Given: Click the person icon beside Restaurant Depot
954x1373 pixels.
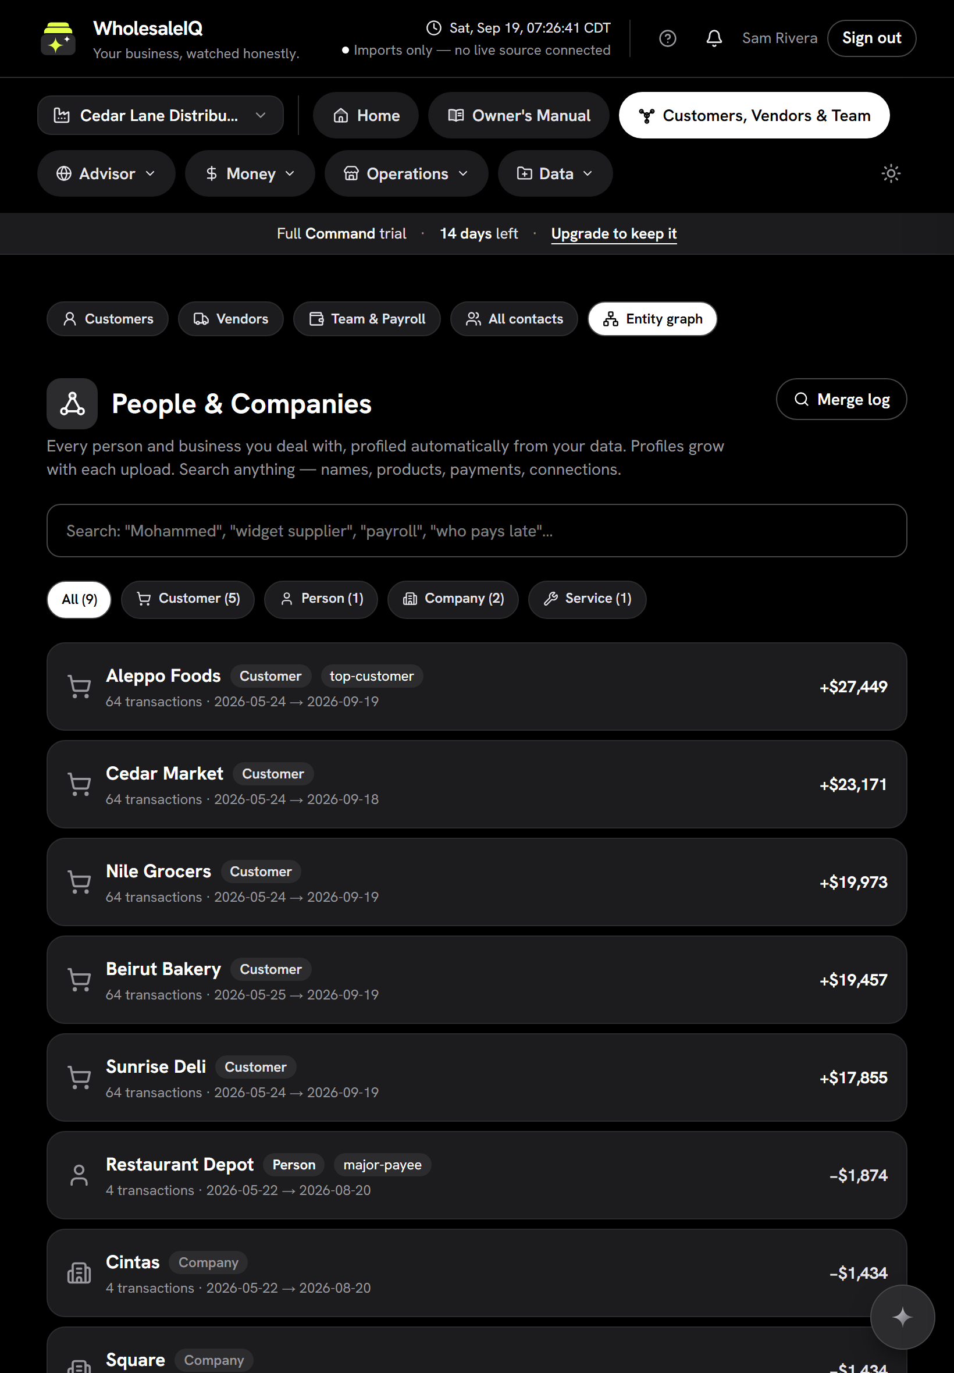Looking at the screenshot, I should (x=79, y=1175).
